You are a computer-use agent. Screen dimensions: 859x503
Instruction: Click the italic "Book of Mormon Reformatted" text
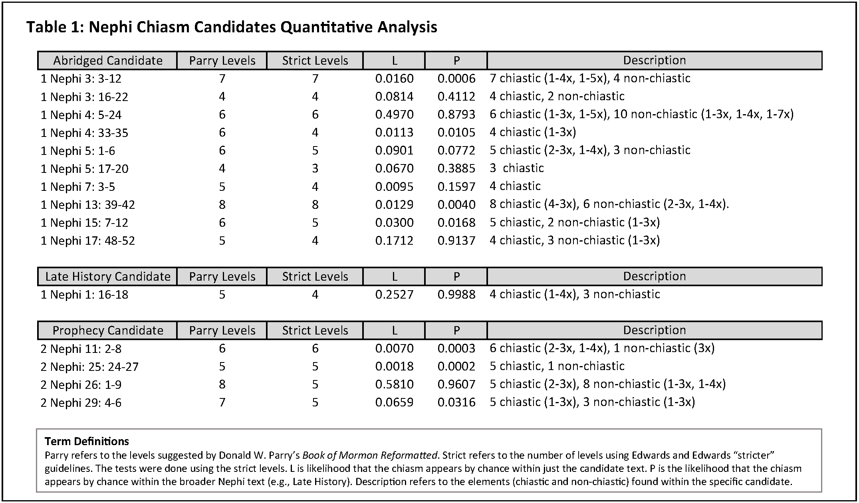(x=369, y=455)
